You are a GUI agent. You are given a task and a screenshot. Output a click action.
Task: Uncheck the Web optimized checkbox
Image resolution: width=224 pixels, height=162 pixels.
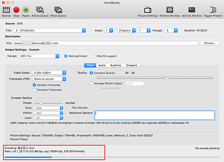66,56
